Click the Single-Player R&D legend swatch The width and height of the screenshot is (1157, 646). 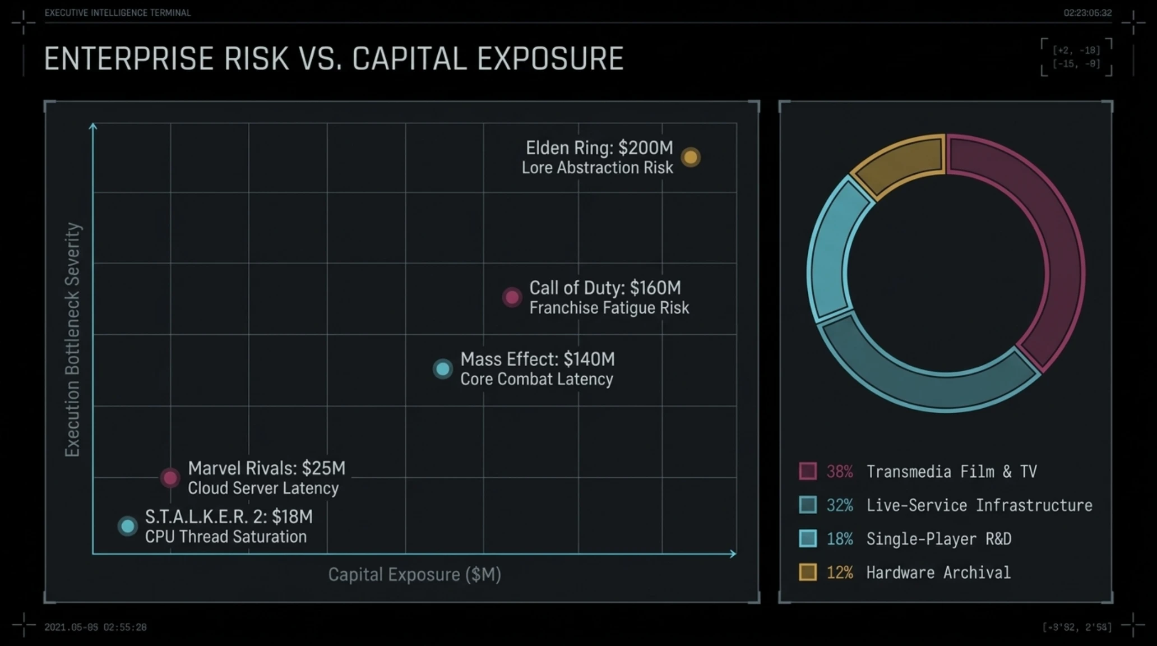808,538
